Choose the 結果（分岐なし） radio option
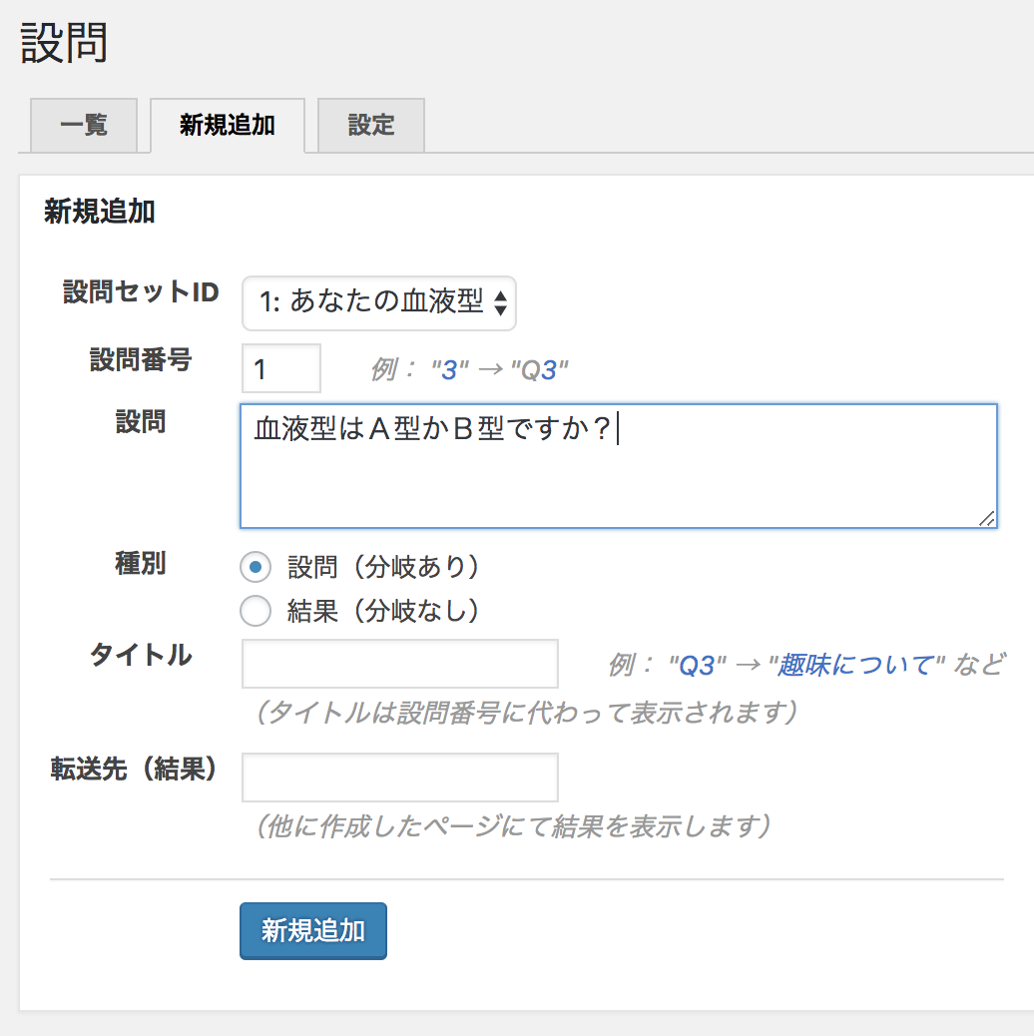1034x1036 pixels. (257, 611)
